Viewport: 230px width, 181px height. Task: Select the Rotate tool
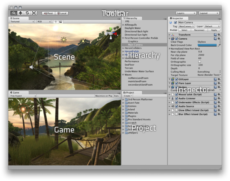point(27,13)
